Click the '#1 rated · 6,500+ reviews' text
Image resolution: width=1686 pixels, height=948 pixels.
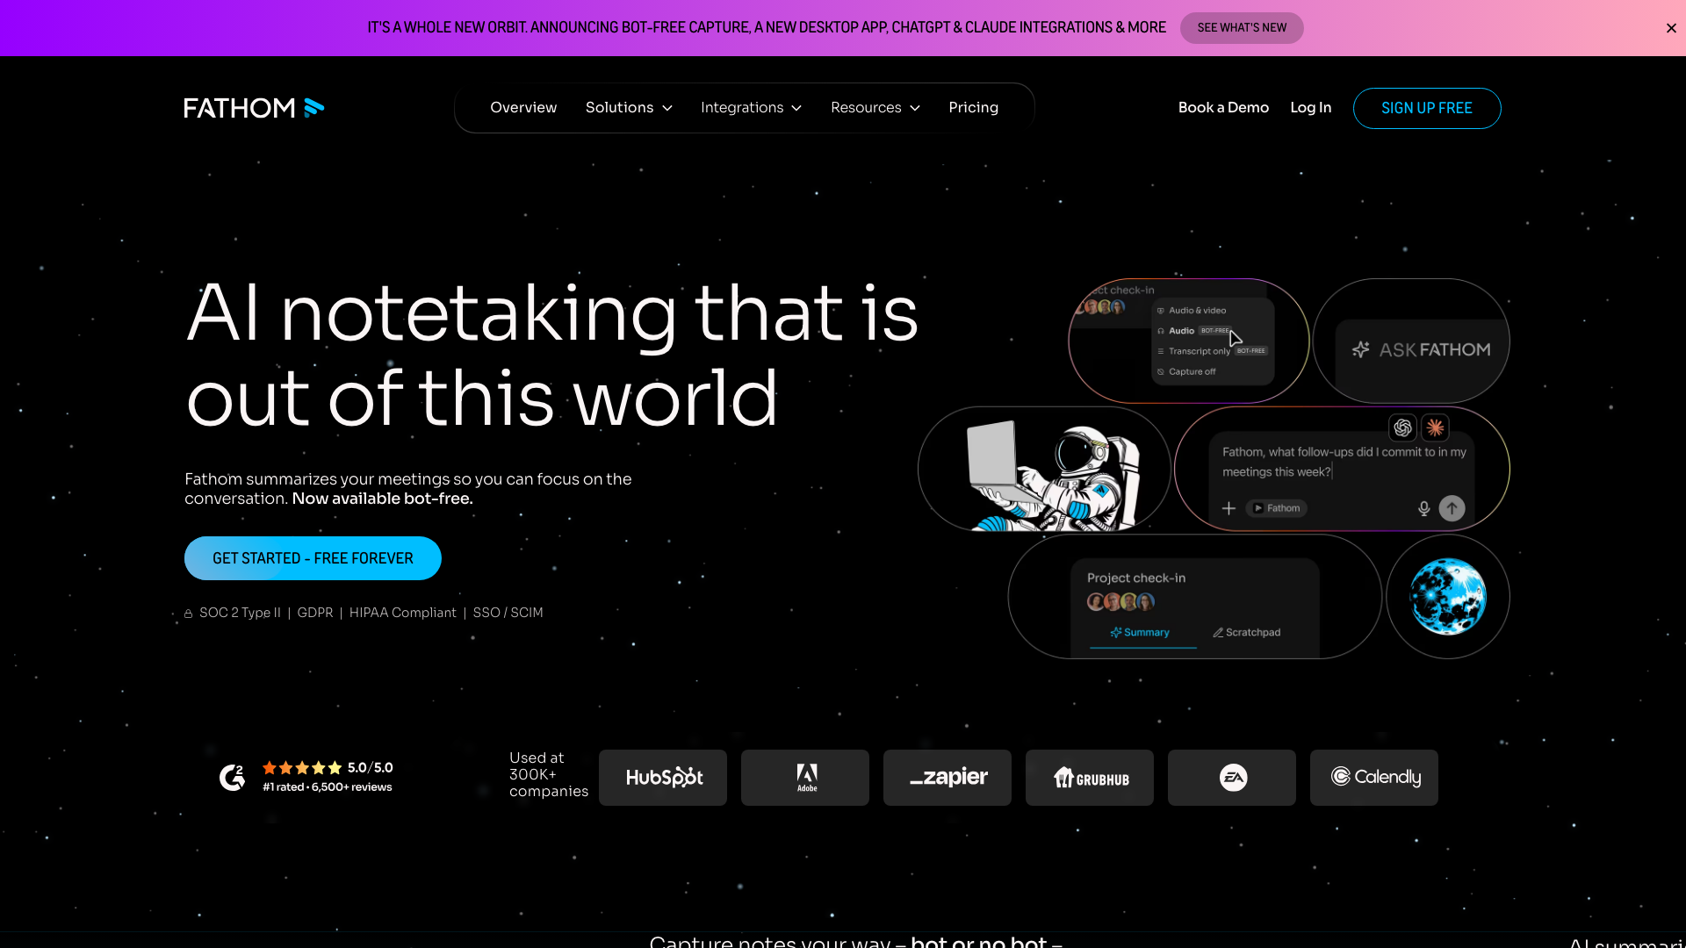tap(328, 787)
